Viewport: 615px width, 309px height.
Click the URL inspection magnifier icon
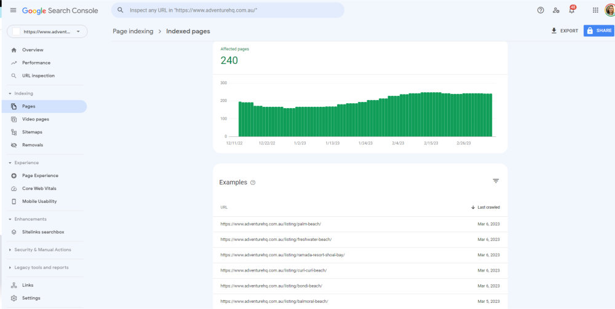[14, 76]
